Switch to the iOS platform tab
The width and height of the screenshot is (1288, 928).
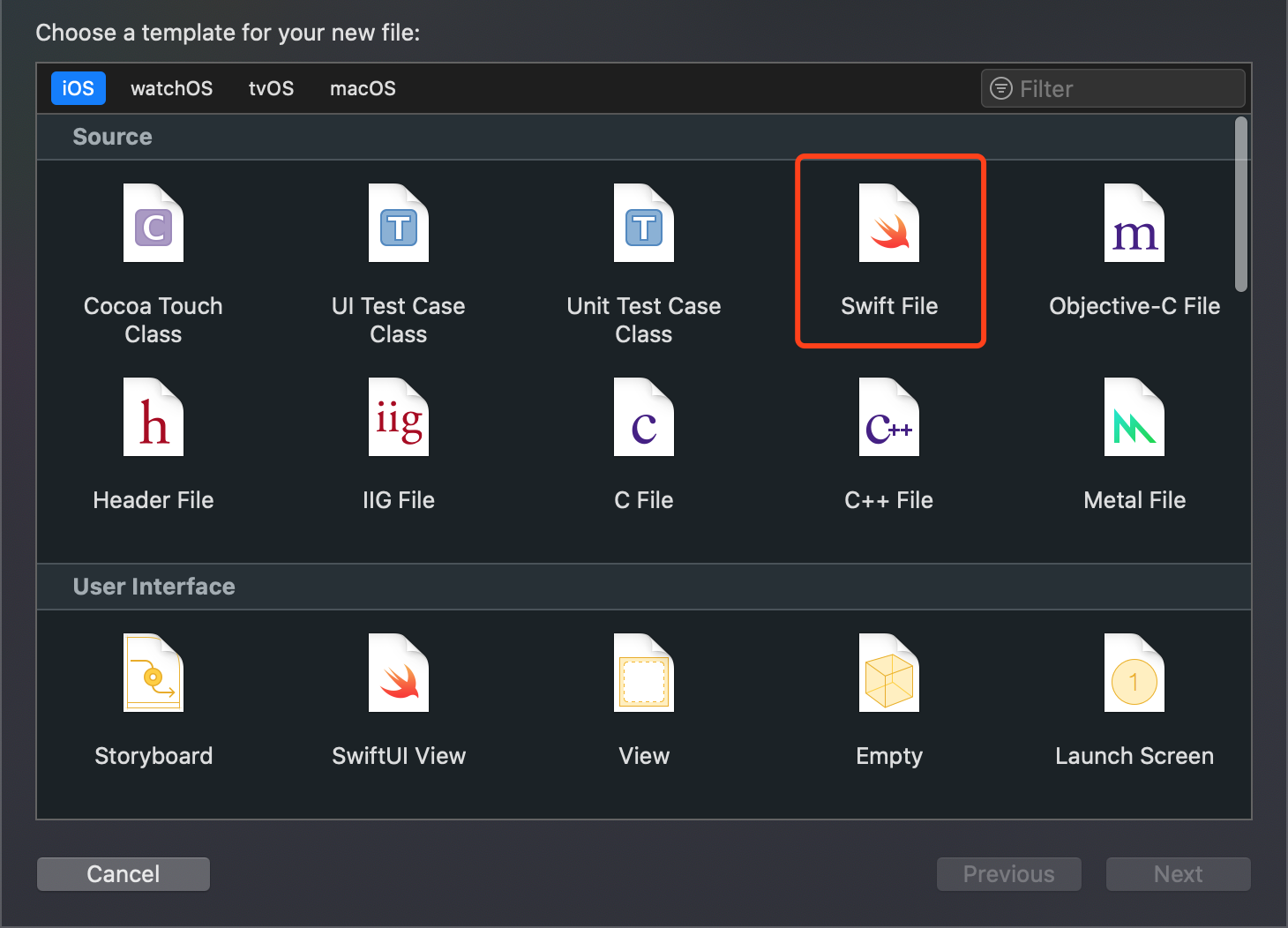79,88
